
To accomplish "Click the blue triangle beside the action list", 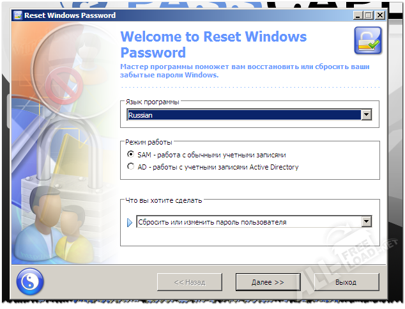I will coord(129,223).
